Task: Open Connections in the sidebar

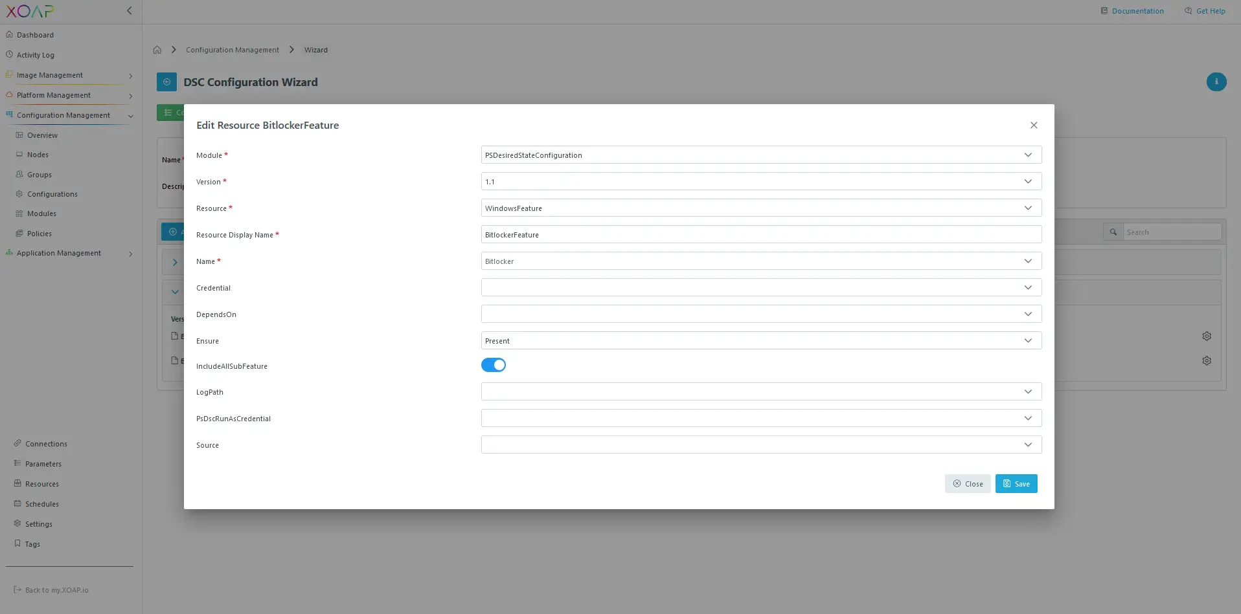Action: [x=46, y=444]
